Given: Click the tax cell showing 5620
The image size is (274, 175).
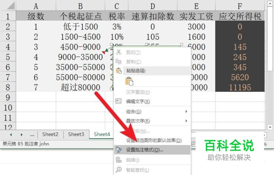Looking at the screenshot, I should coord(240,77).
